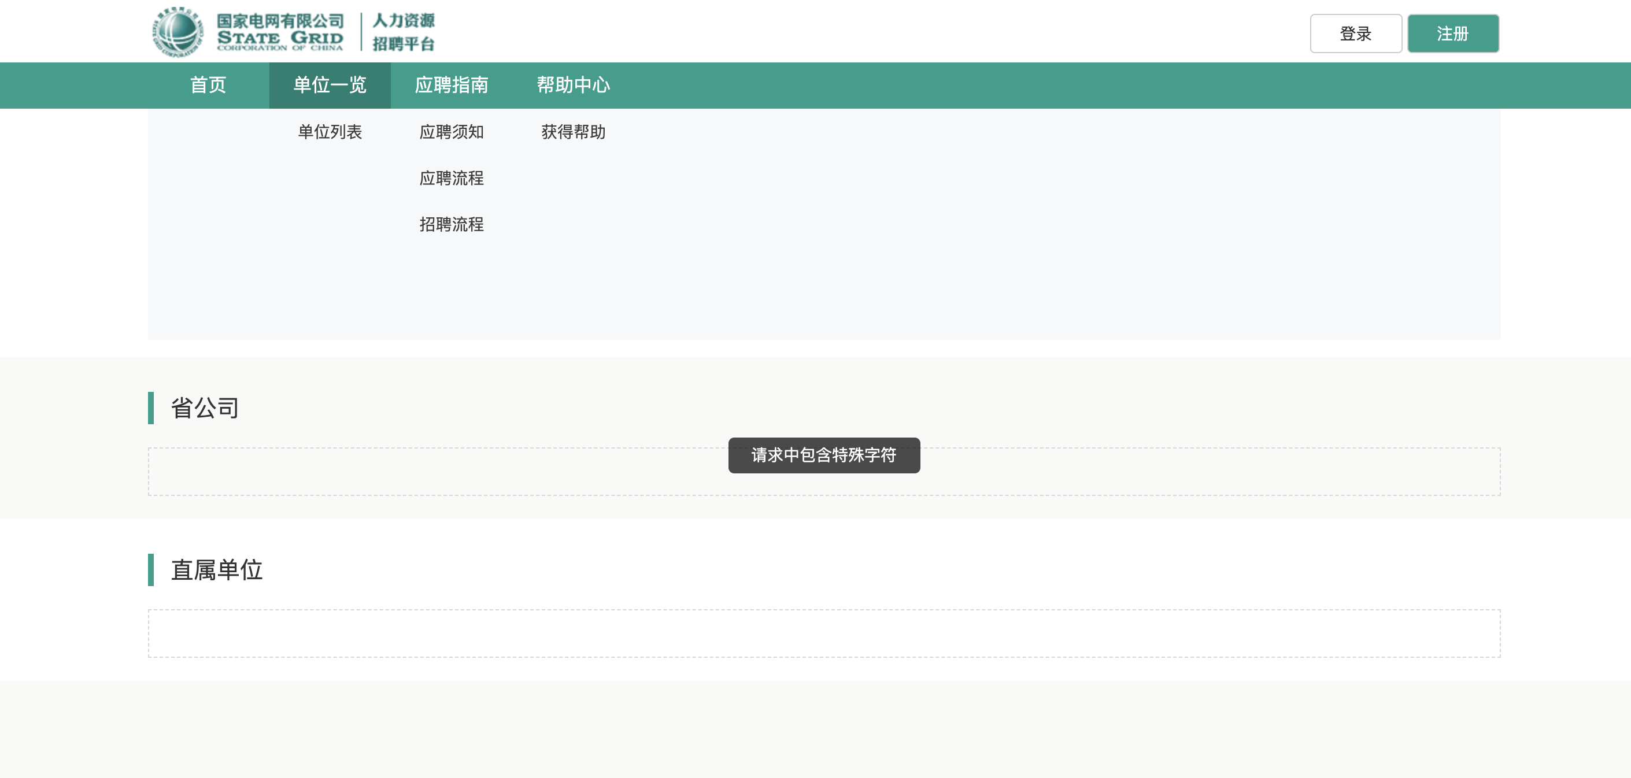1631x778 pixels.
Task: Go to the 首页 home tab
Action: pos(208,85)
